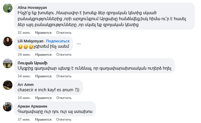Like Ռուզան Արամի's comment

(43, 76)
